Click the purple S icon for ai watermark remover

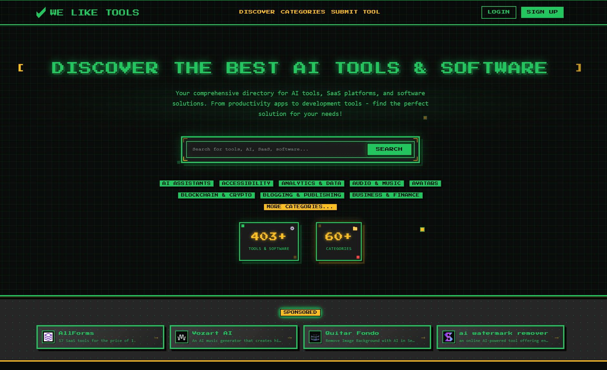coord(449,337)
